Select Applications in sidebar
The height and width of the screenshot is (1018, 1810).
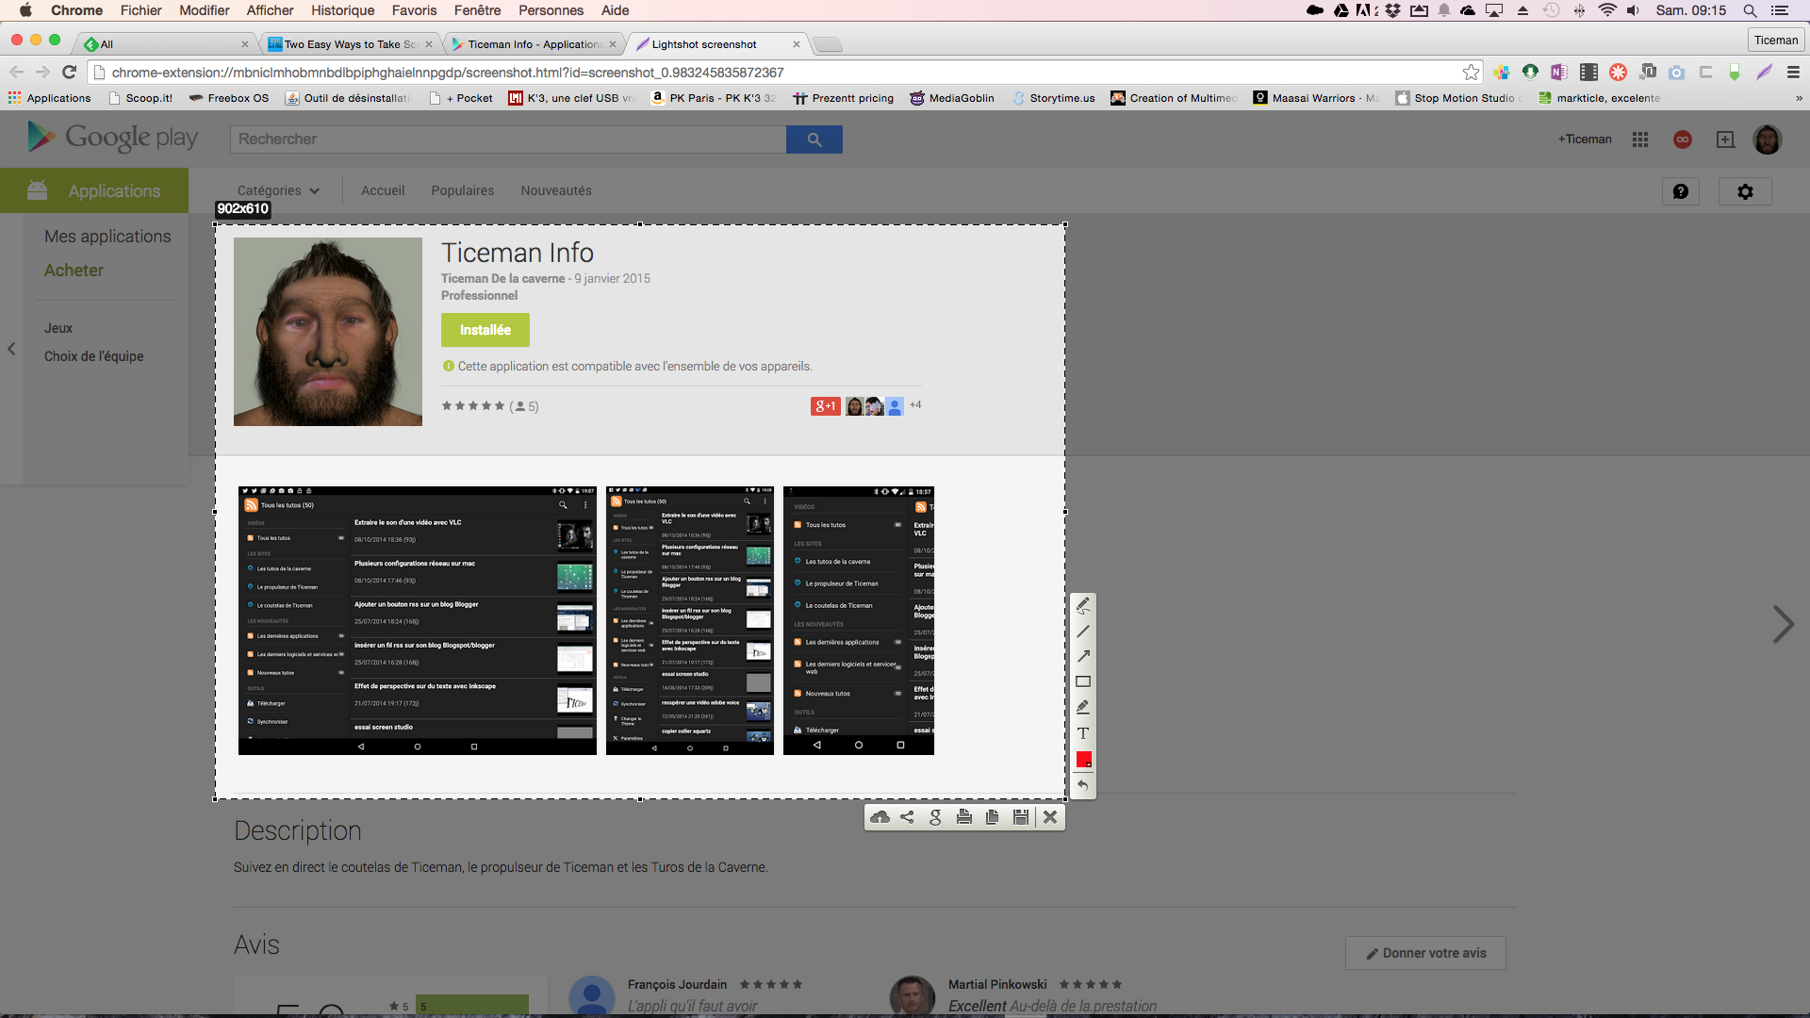pos(94,190)
